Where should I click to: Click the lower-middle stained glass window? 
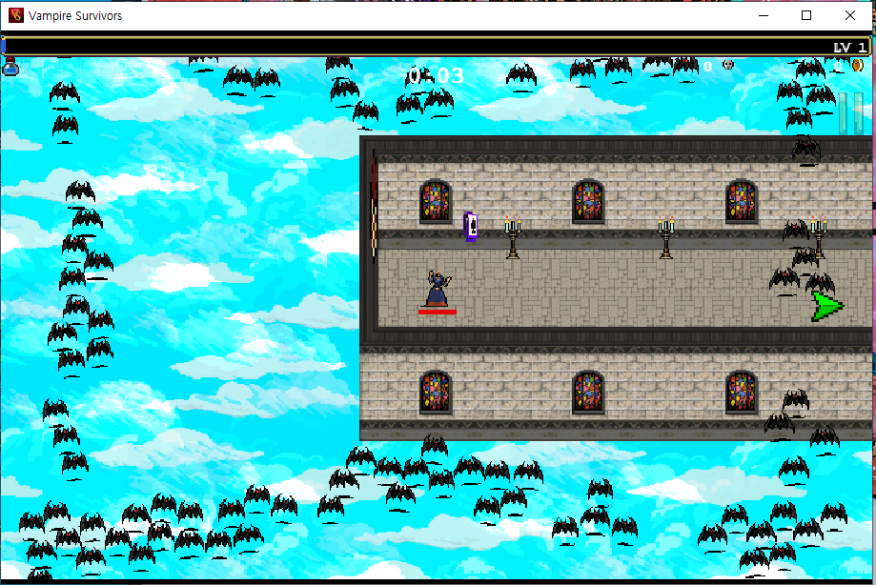(x=588, y=393)
